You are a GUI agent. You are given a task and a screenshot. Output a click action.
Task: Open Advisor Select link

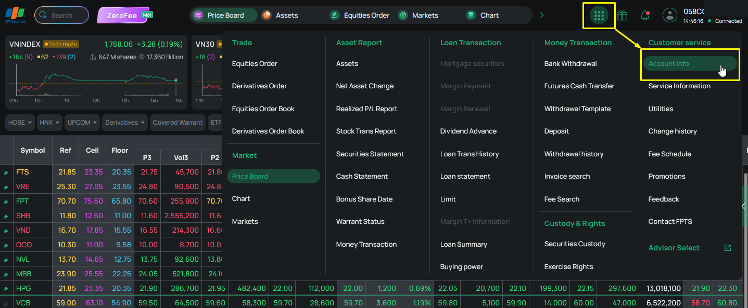point(674,248)
